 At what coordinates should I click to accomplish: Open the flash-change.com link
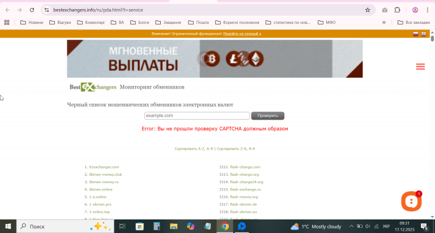pyautogui.click(x=245, y=167)
